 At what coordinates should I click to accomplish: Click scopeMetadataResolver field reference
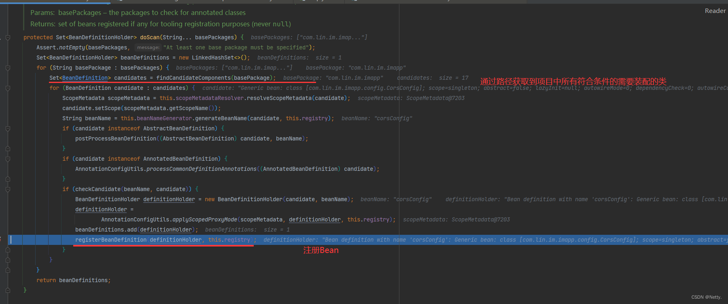point(210,98)
